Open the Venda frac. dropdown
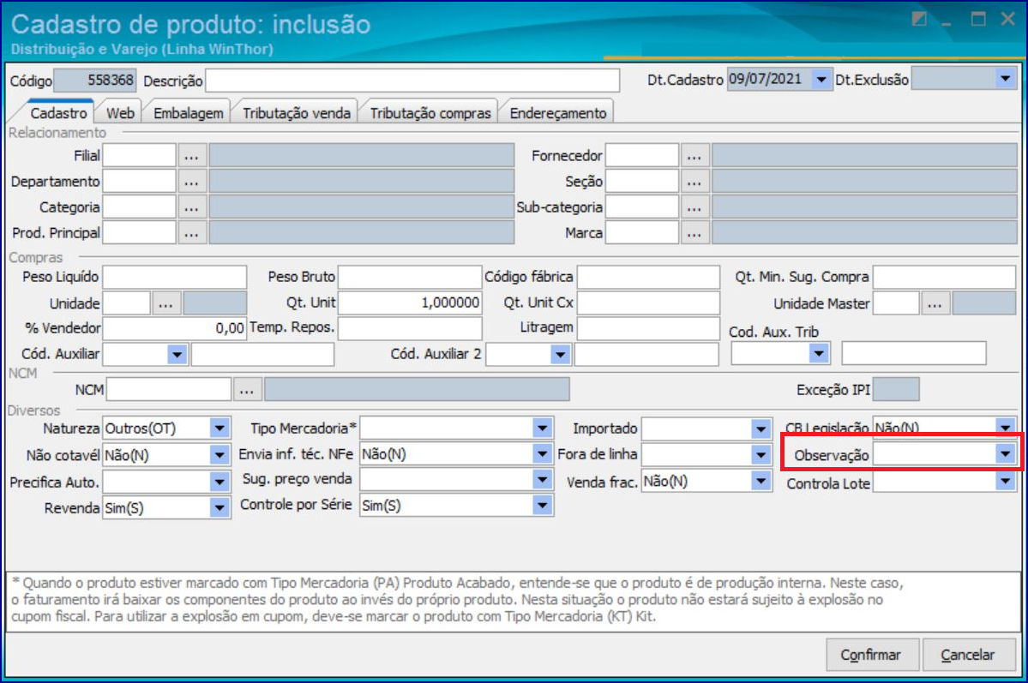This screenshot has width=1028, height=683. pyautogui.click(x=760, y=481)
